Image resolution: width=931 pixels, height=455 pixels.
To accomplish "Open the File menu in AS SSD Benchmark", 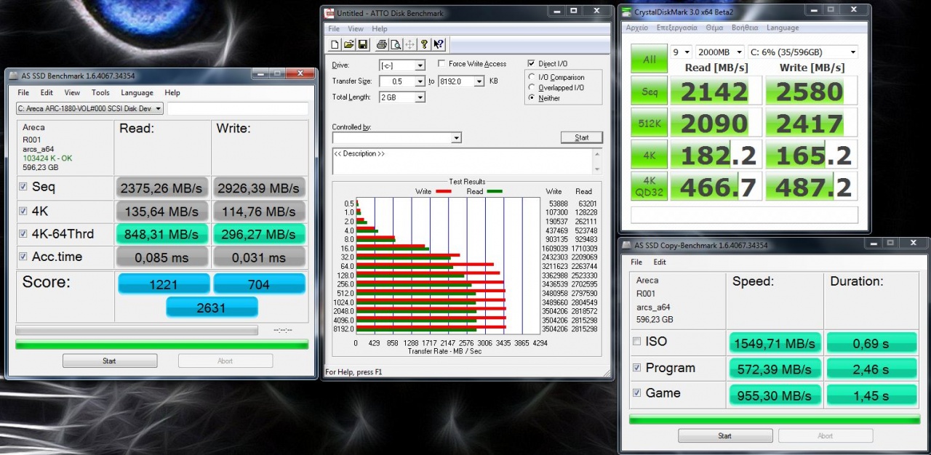I will tap(23, 92).
